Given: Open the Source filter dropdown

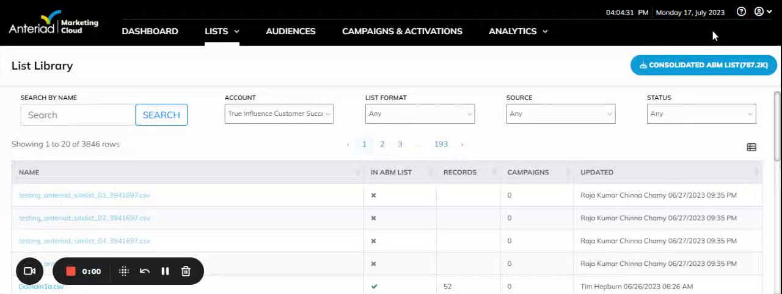Looking at the screenshot, I should pos(560,114).
